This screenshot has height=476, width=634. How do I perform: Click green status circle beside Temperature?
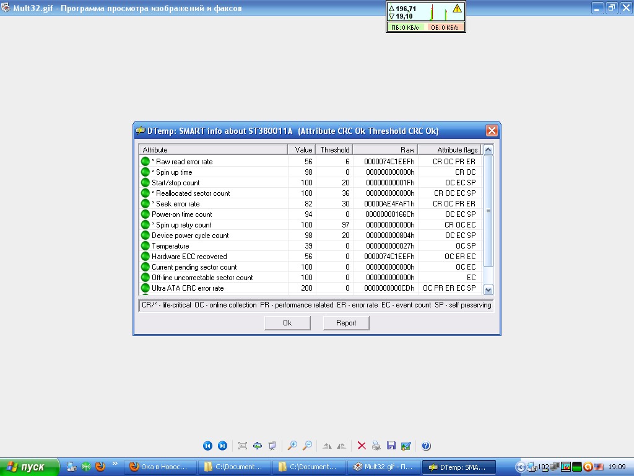pos(145,245)
